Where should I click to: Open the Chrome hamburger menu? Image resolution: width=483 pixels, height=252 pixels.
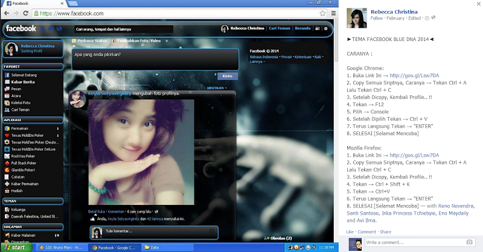[x=333, y=13]
